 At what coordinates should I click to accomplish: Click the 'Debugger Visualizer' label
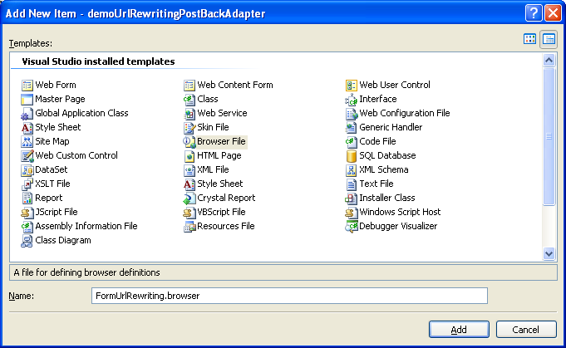(x=398, y=226)
